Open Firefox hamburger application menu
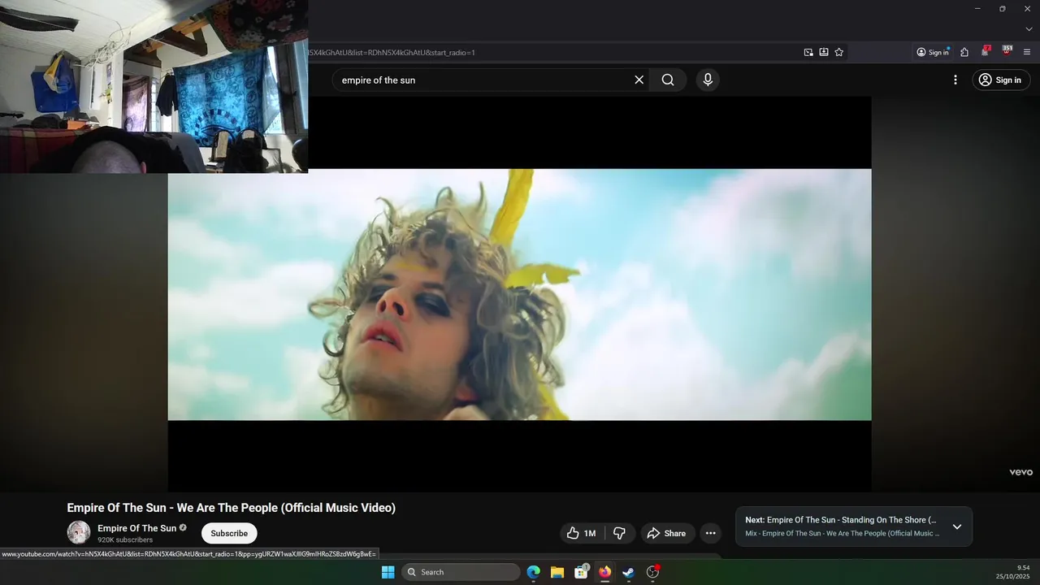 1027,52
